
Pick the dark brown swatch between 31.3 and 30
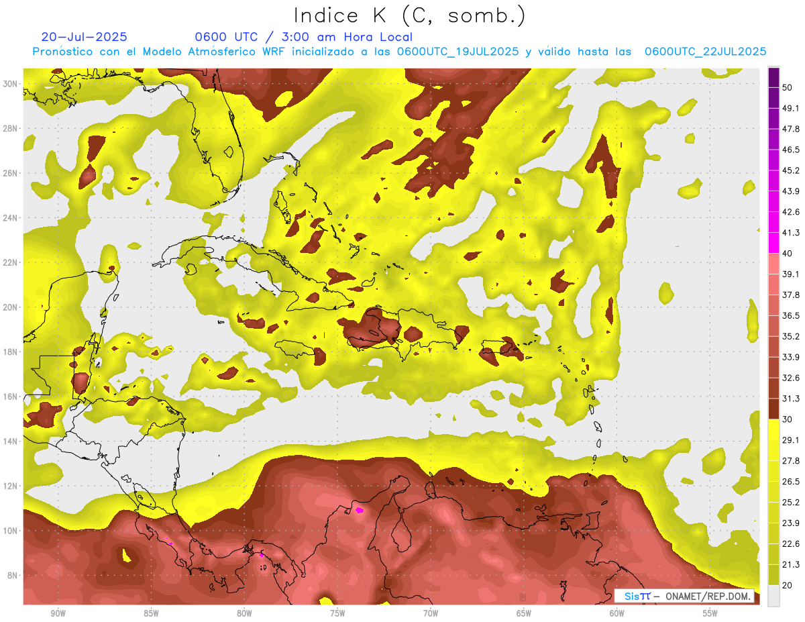(x=773, y=409)
